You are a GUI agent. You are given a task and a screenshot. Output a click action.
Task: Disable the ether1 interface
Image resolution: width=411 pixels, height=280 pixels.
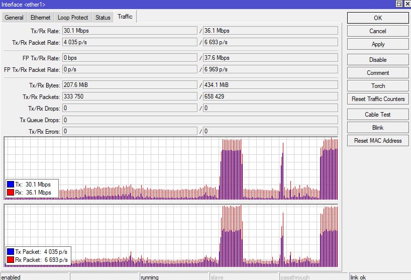(x=378, y=60)
